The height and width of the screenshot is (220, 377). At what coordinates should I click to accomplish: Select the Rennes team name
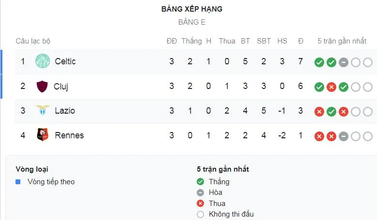tap(69, 135)
